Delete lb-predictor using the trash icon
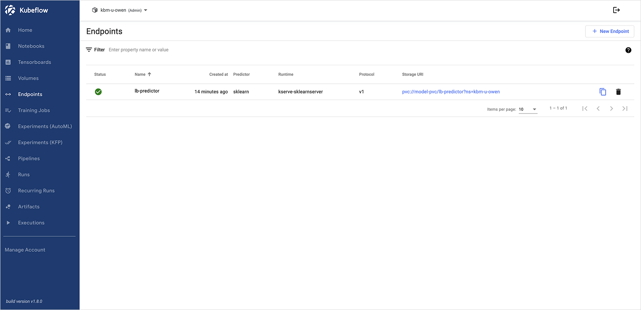Image resolution: width=641 pixels, height=310 pixels. pyautogui.click(x=618, y=92)
